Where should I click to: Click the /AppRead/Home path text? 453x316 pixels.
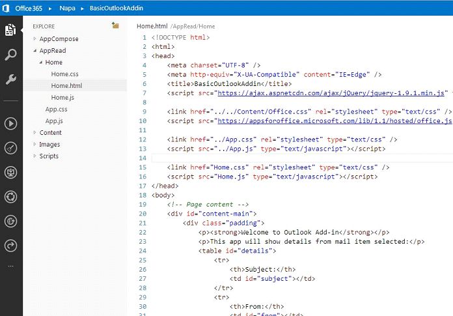tap(193, 26)
